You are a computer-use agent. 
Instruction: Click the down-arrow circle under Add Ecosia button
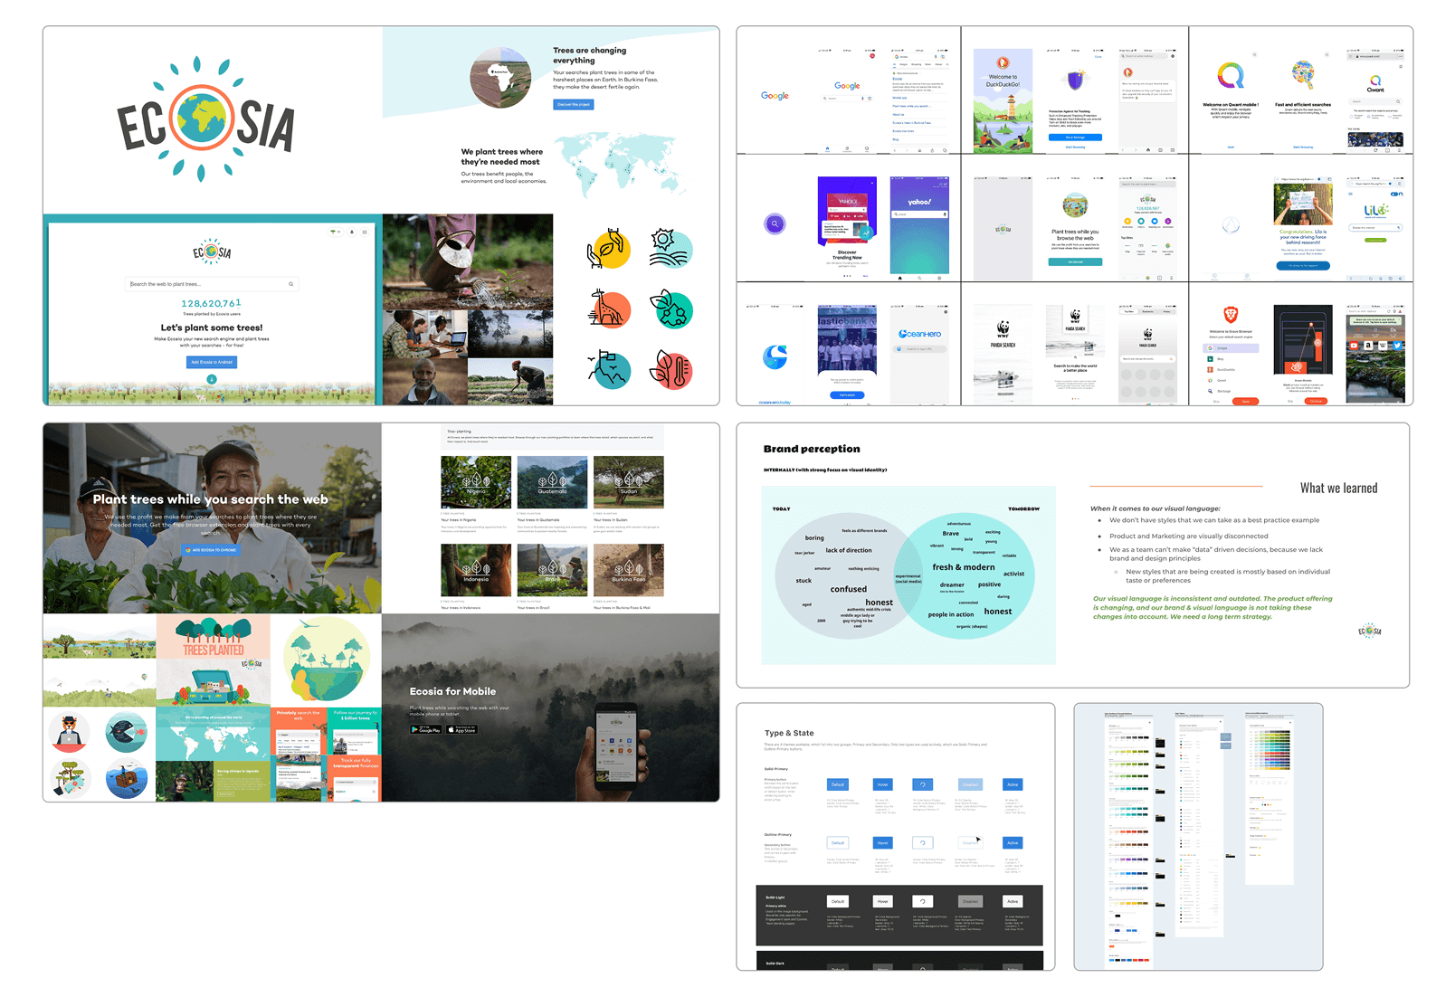coord(212,379)
